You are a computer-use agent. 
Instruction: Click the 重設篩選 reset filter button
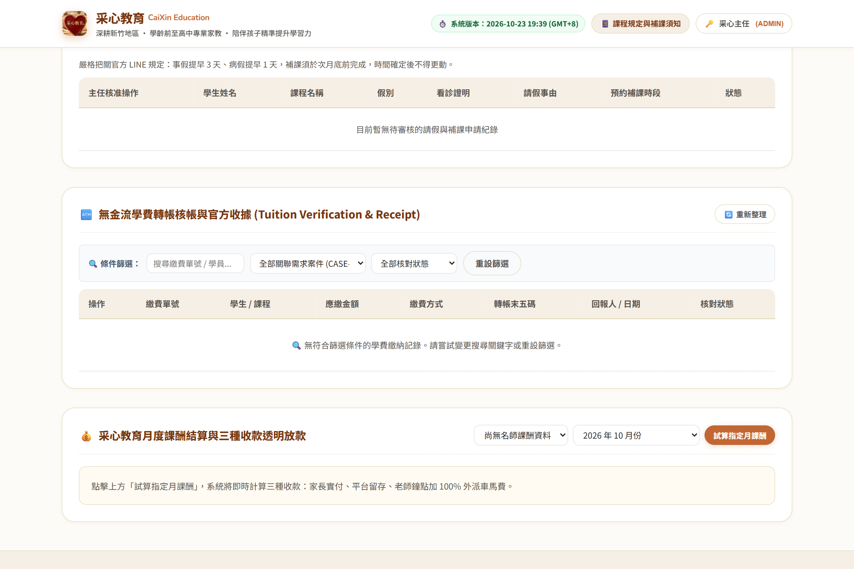coord(492,264)
